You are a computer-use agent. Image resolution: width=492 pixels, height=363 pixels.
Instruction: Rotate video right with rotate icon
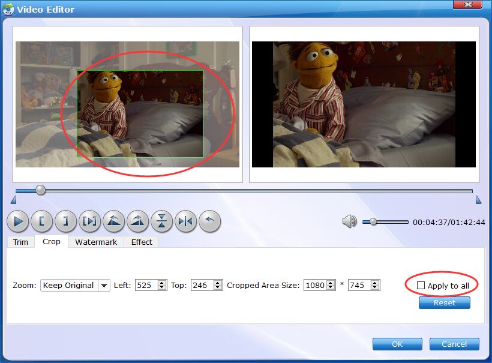click(138, 221)
